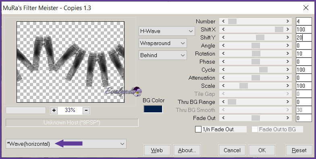This screenshot has height=159, width=316.
Task: Increase Scale with right arrow
Action: click(x=288, y=86)
